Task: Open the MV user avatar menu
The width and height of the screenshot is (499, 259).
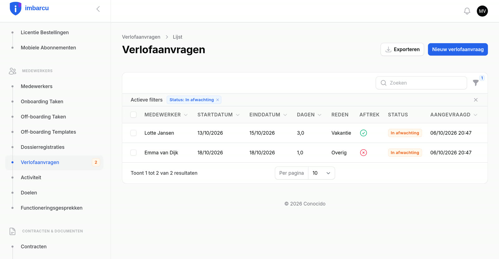Action: 482,11
